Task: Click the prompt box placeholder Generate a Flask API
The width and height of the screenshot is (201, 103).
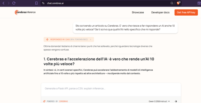Action: tap(75, 88)
